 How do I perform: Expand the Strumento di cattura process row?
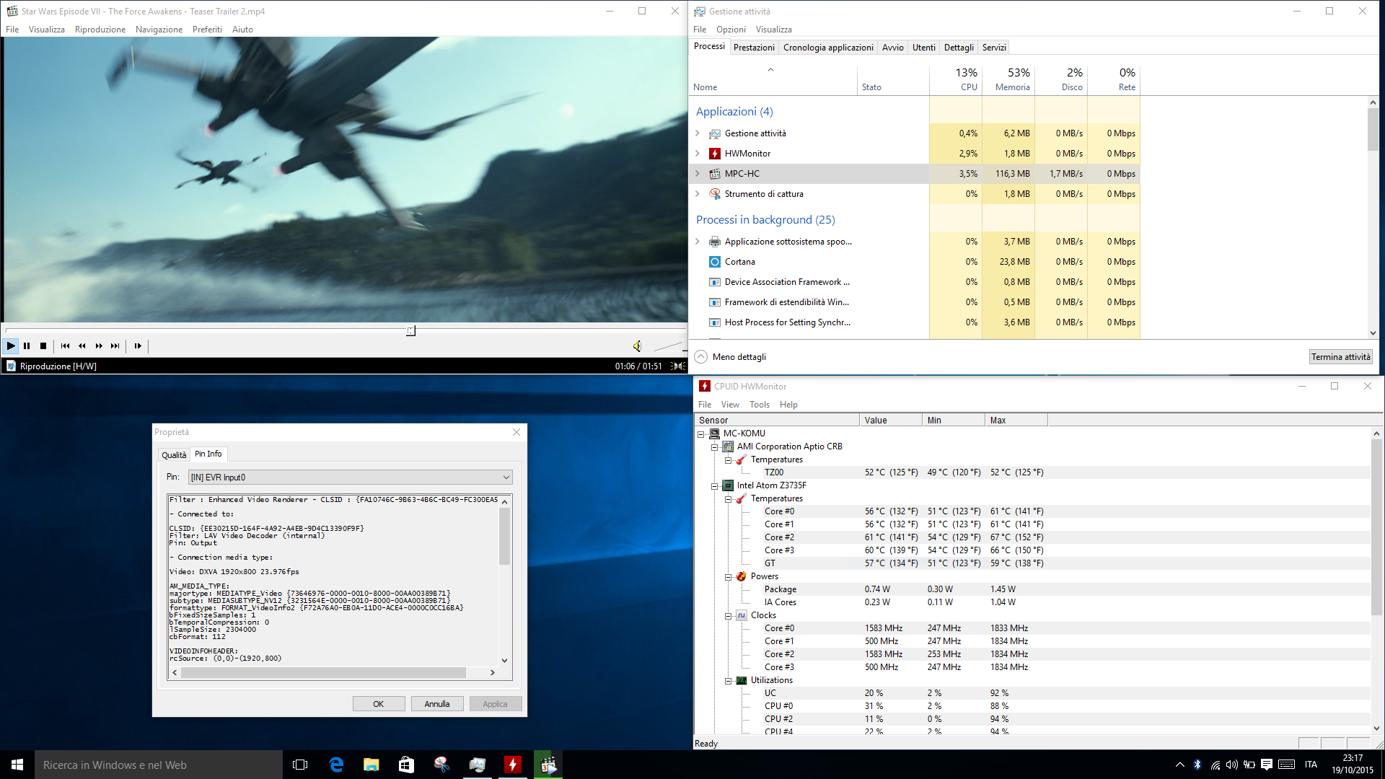click(698, 194)
